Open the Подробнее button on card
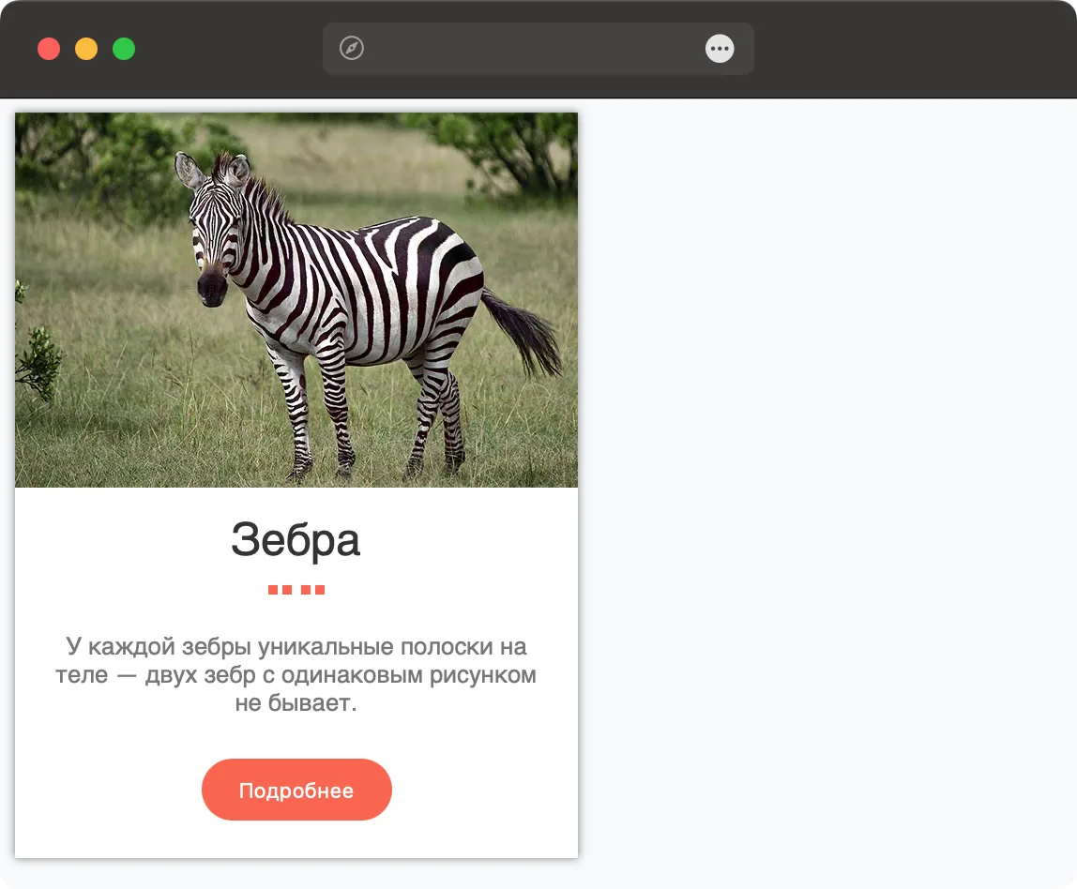This screenshot has width=1077, height=889. click(296, 790)
